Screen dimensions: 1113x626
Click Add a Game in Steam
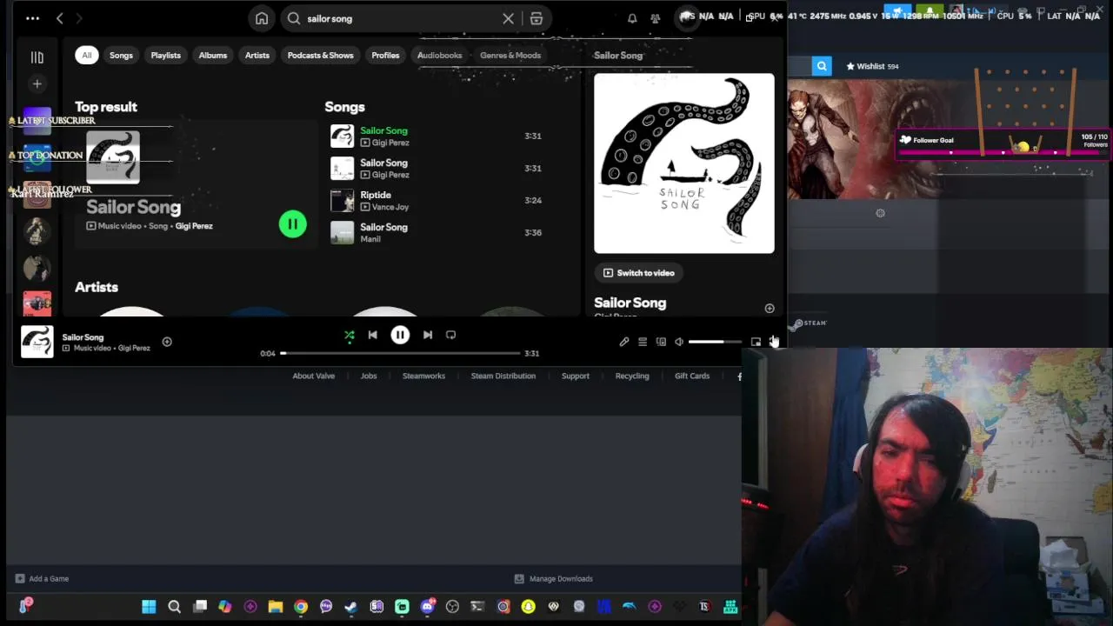pos(42,578)
